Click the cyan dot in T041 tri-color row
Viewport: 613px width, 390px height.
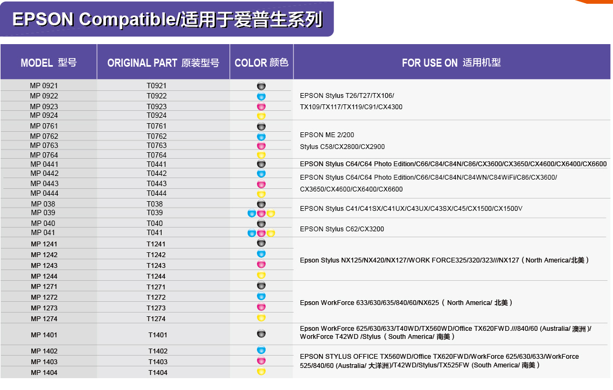(252, 233)
